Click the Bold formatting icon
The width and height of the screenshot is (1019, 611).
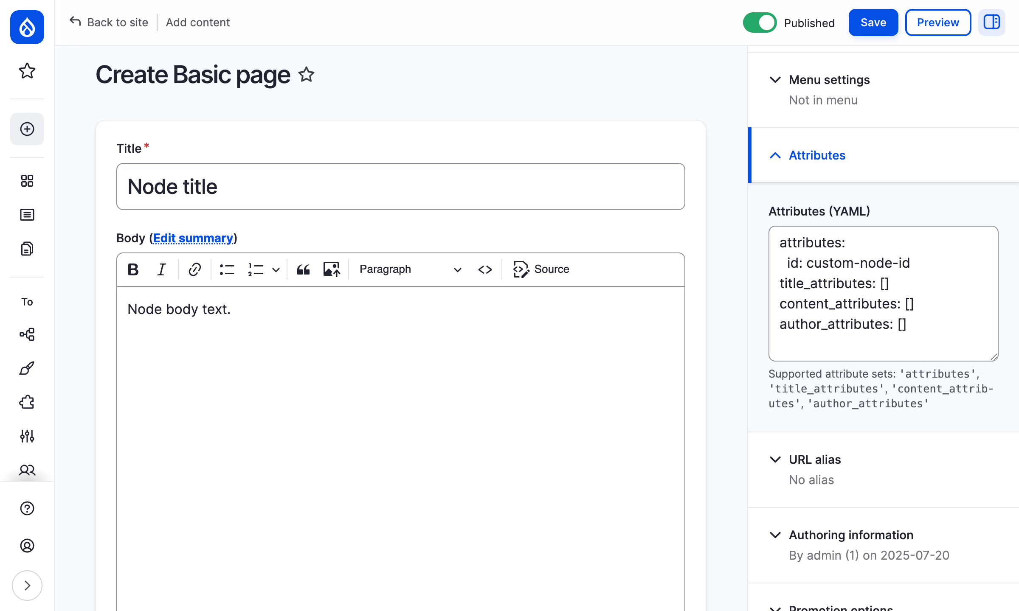coord(133,269)
